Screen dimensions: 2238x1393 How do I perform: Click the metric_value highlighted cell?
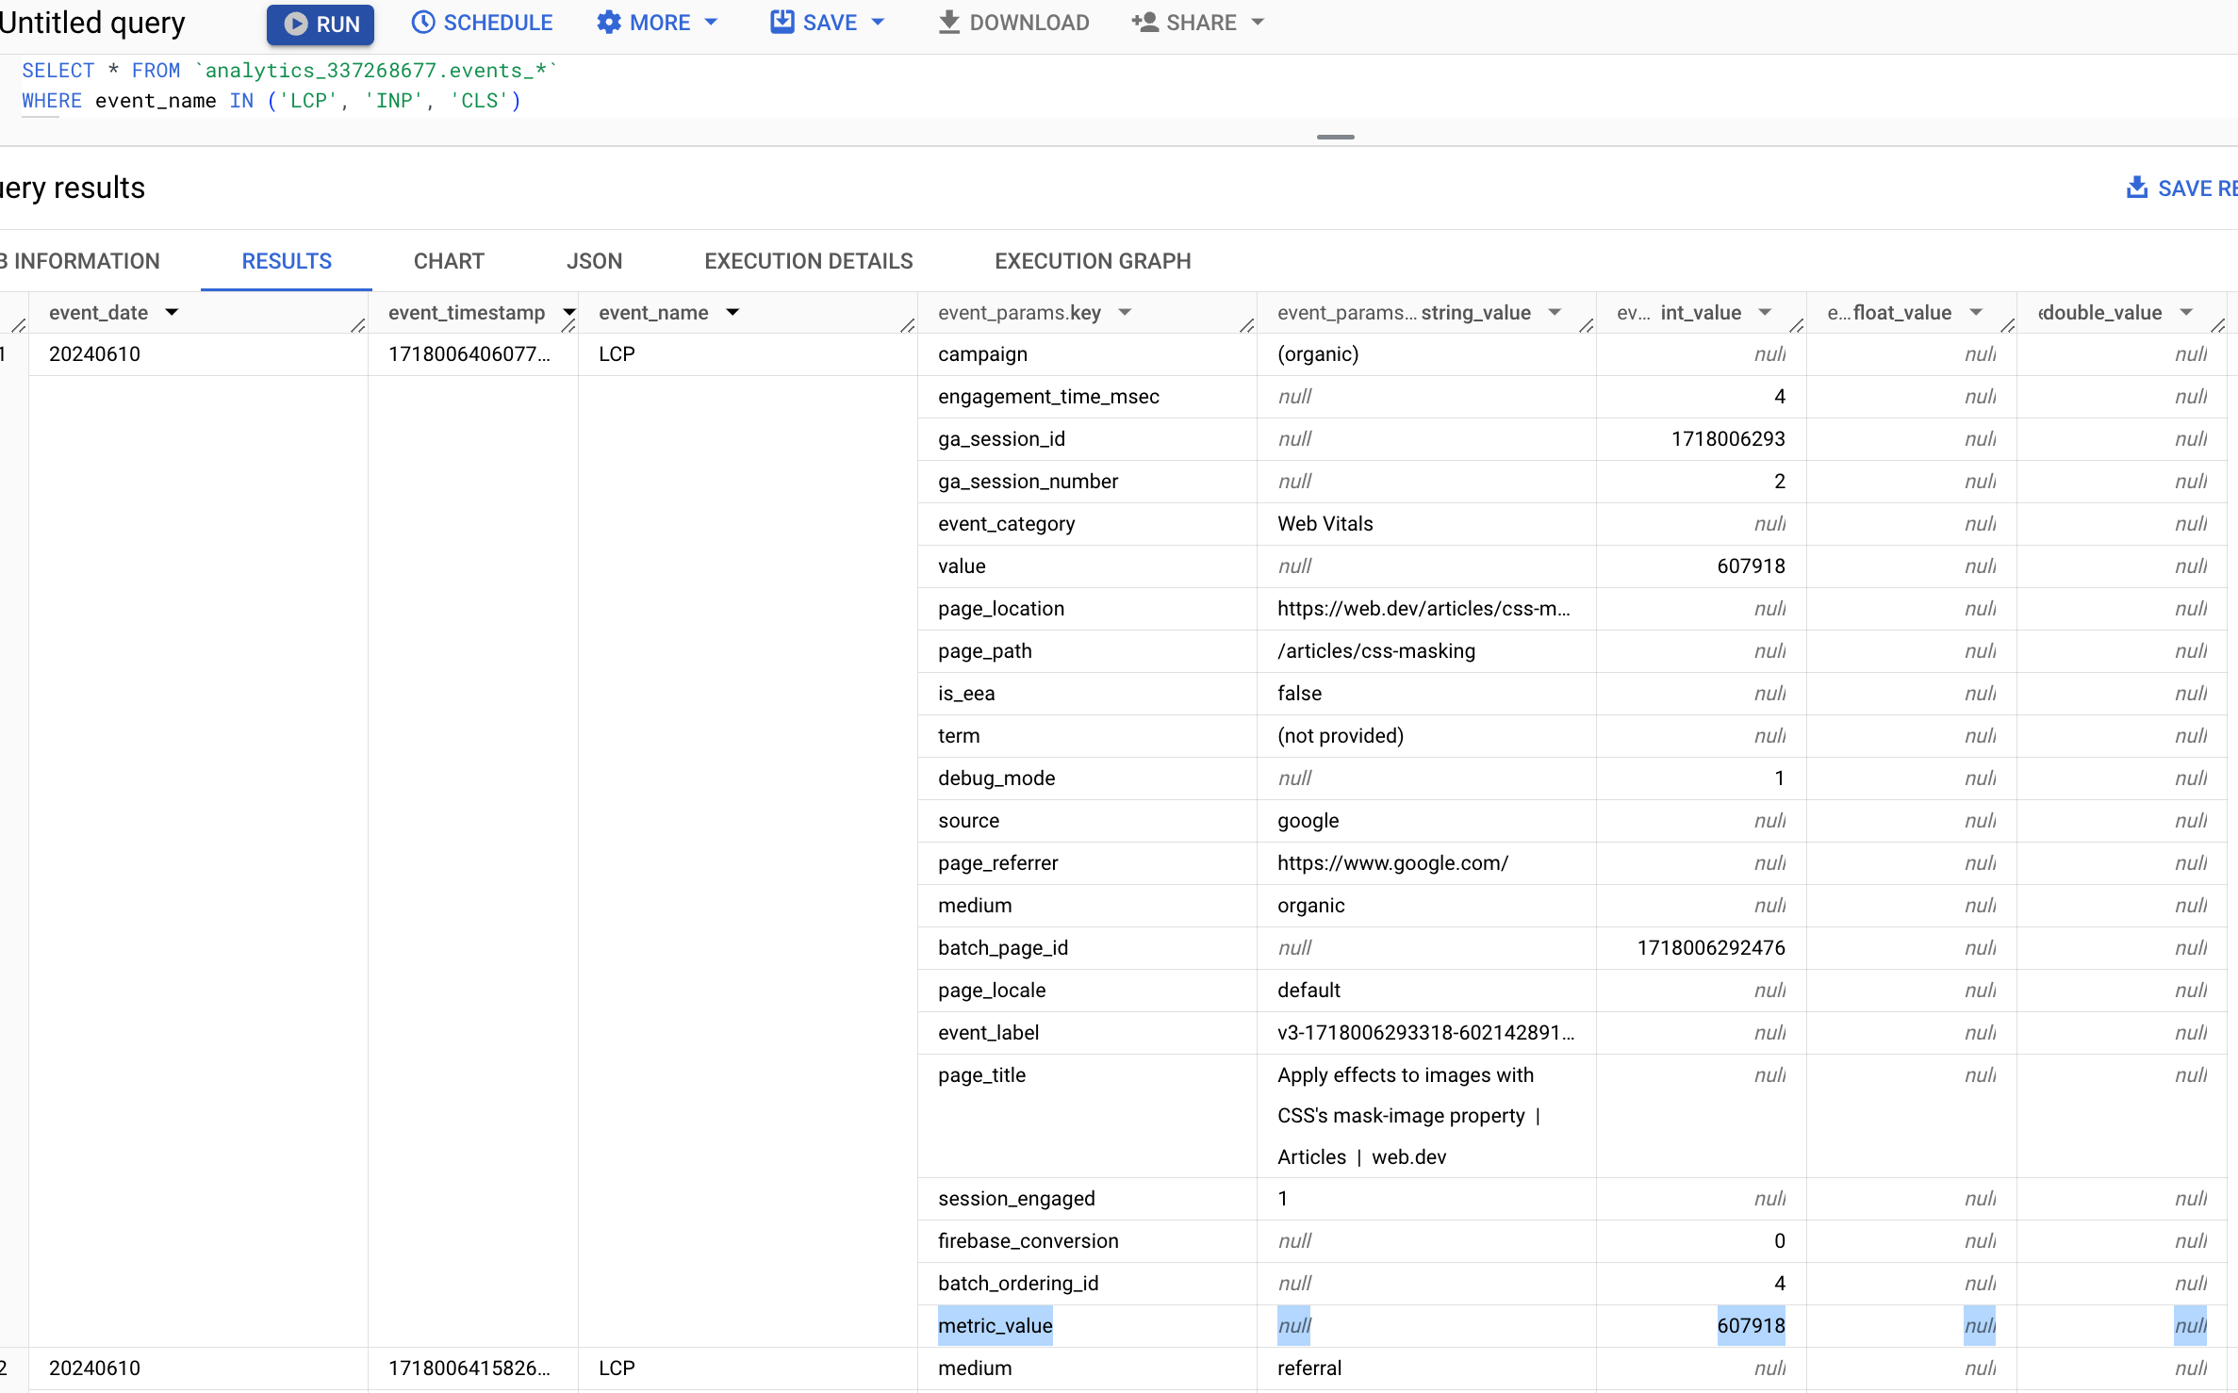[x=995, y=1324]
